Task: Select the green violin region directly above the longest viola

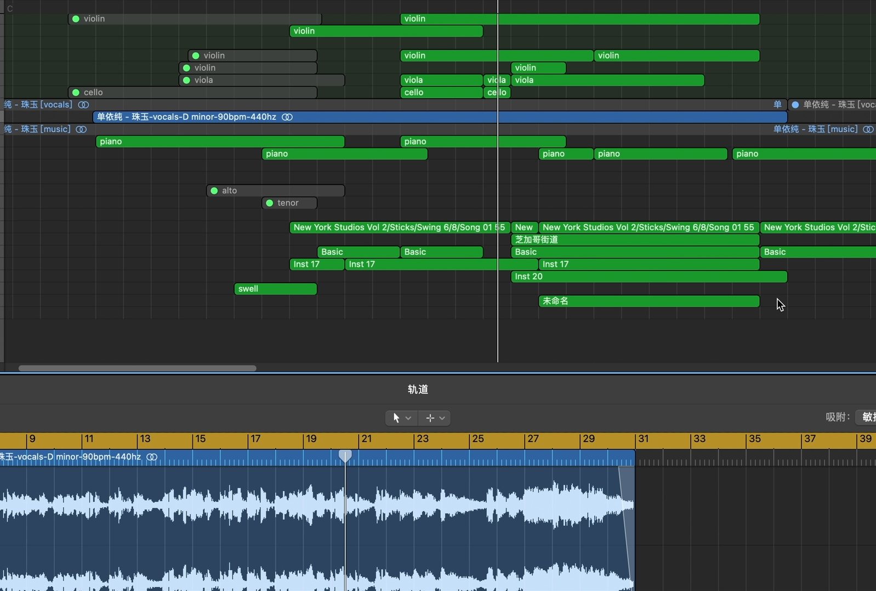Action: tap(538, 68)
